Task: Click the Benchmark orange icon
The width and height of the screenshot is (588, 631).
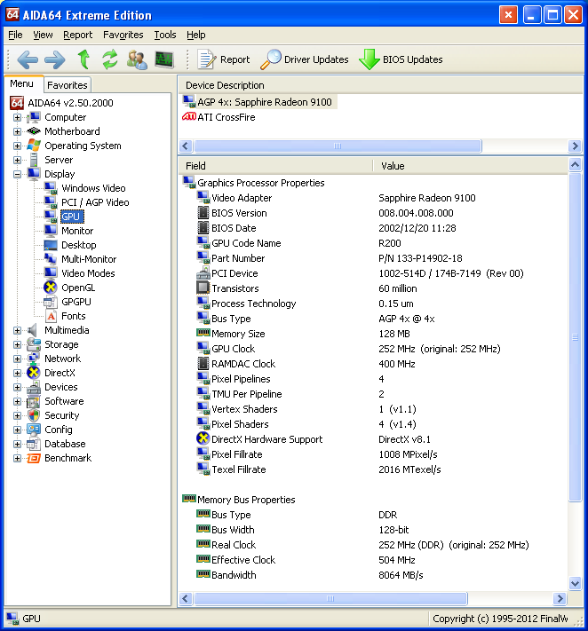Action: pos(34,458)
